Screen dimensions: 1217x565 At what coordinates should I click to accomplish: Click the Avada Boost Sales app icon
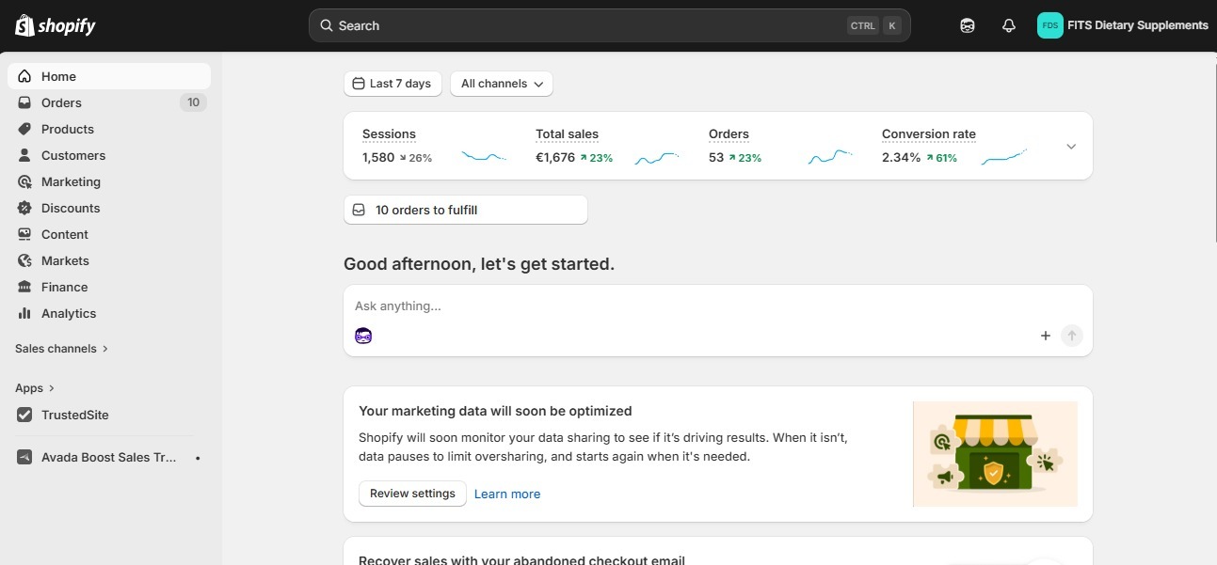pos(24,457)
